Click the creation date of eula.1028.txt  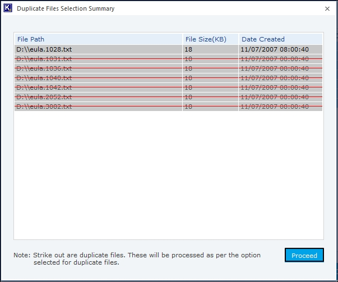pyautogui.click(x=280, y=49)
